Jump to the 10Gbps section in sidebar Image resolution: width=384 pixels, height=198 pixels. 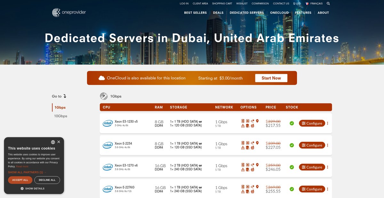click(61, 116)
